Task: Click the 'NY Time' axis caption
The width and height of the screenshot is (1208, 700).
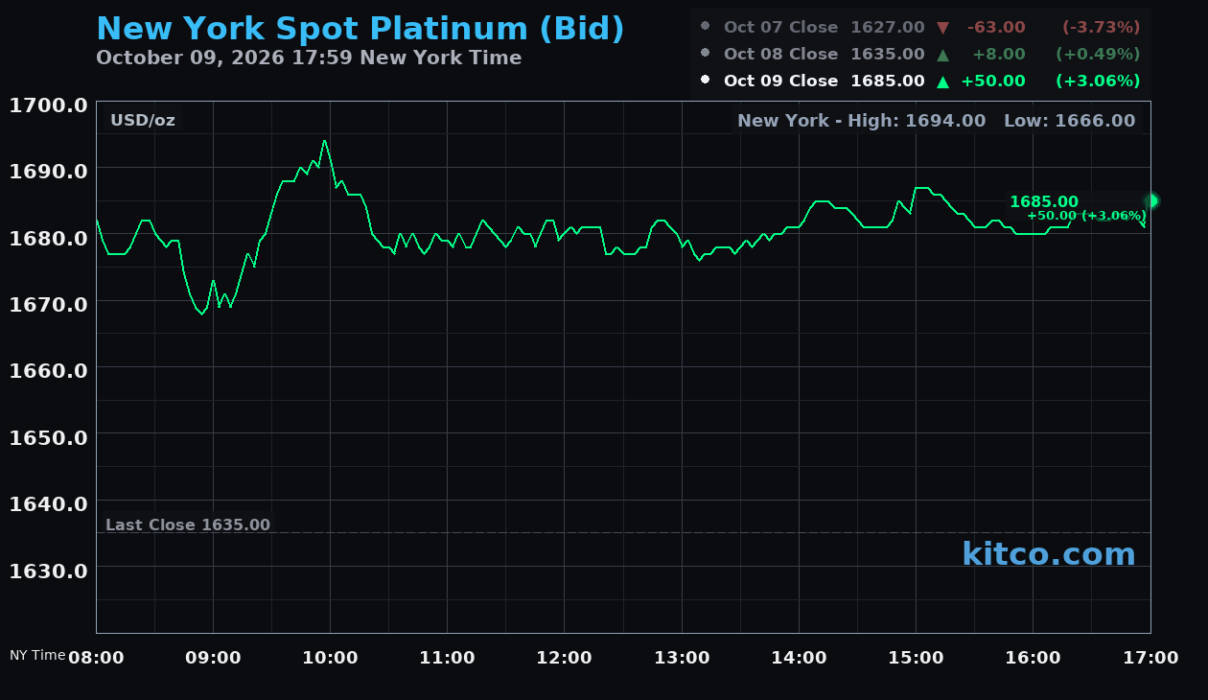Action: (x=37, y=655)
